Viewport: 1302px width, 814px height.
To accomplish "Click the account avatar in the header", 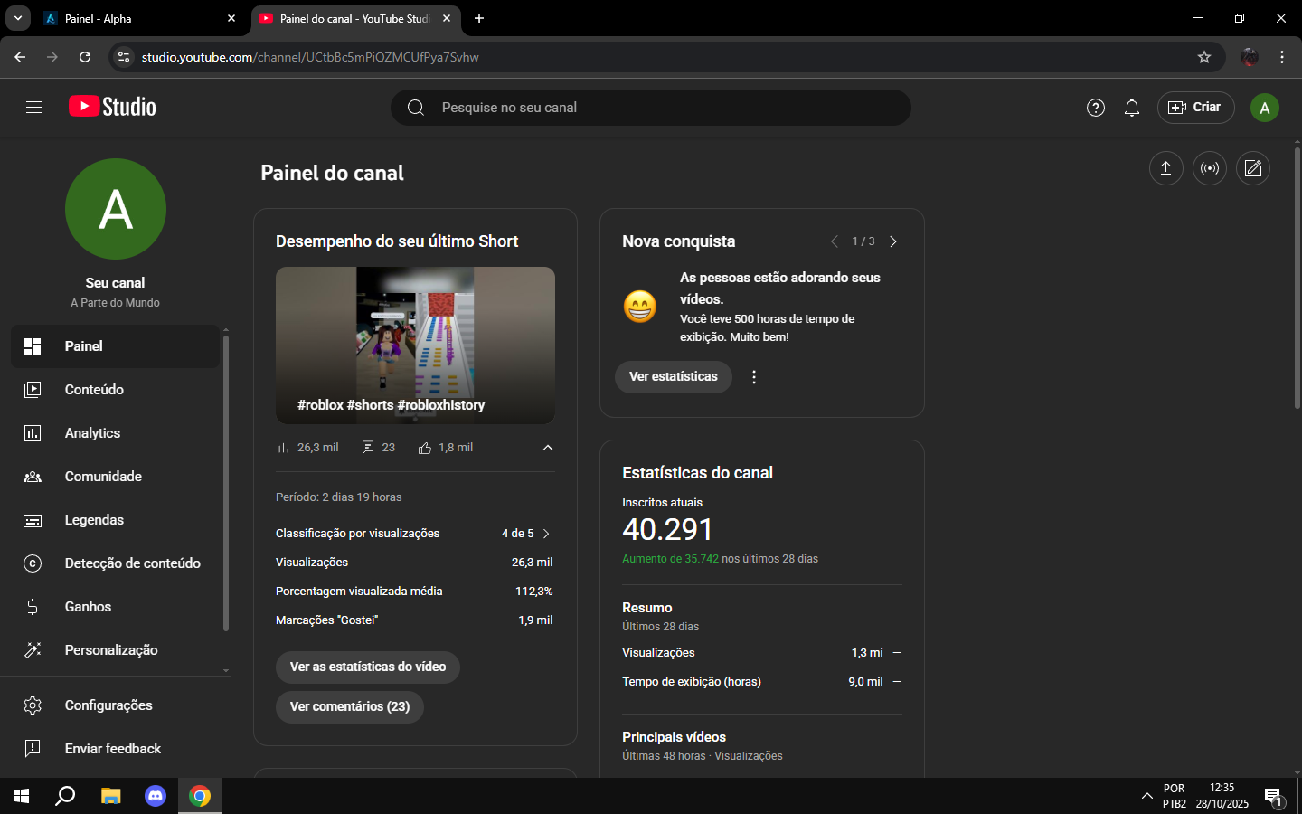I will coord(1265,108).
